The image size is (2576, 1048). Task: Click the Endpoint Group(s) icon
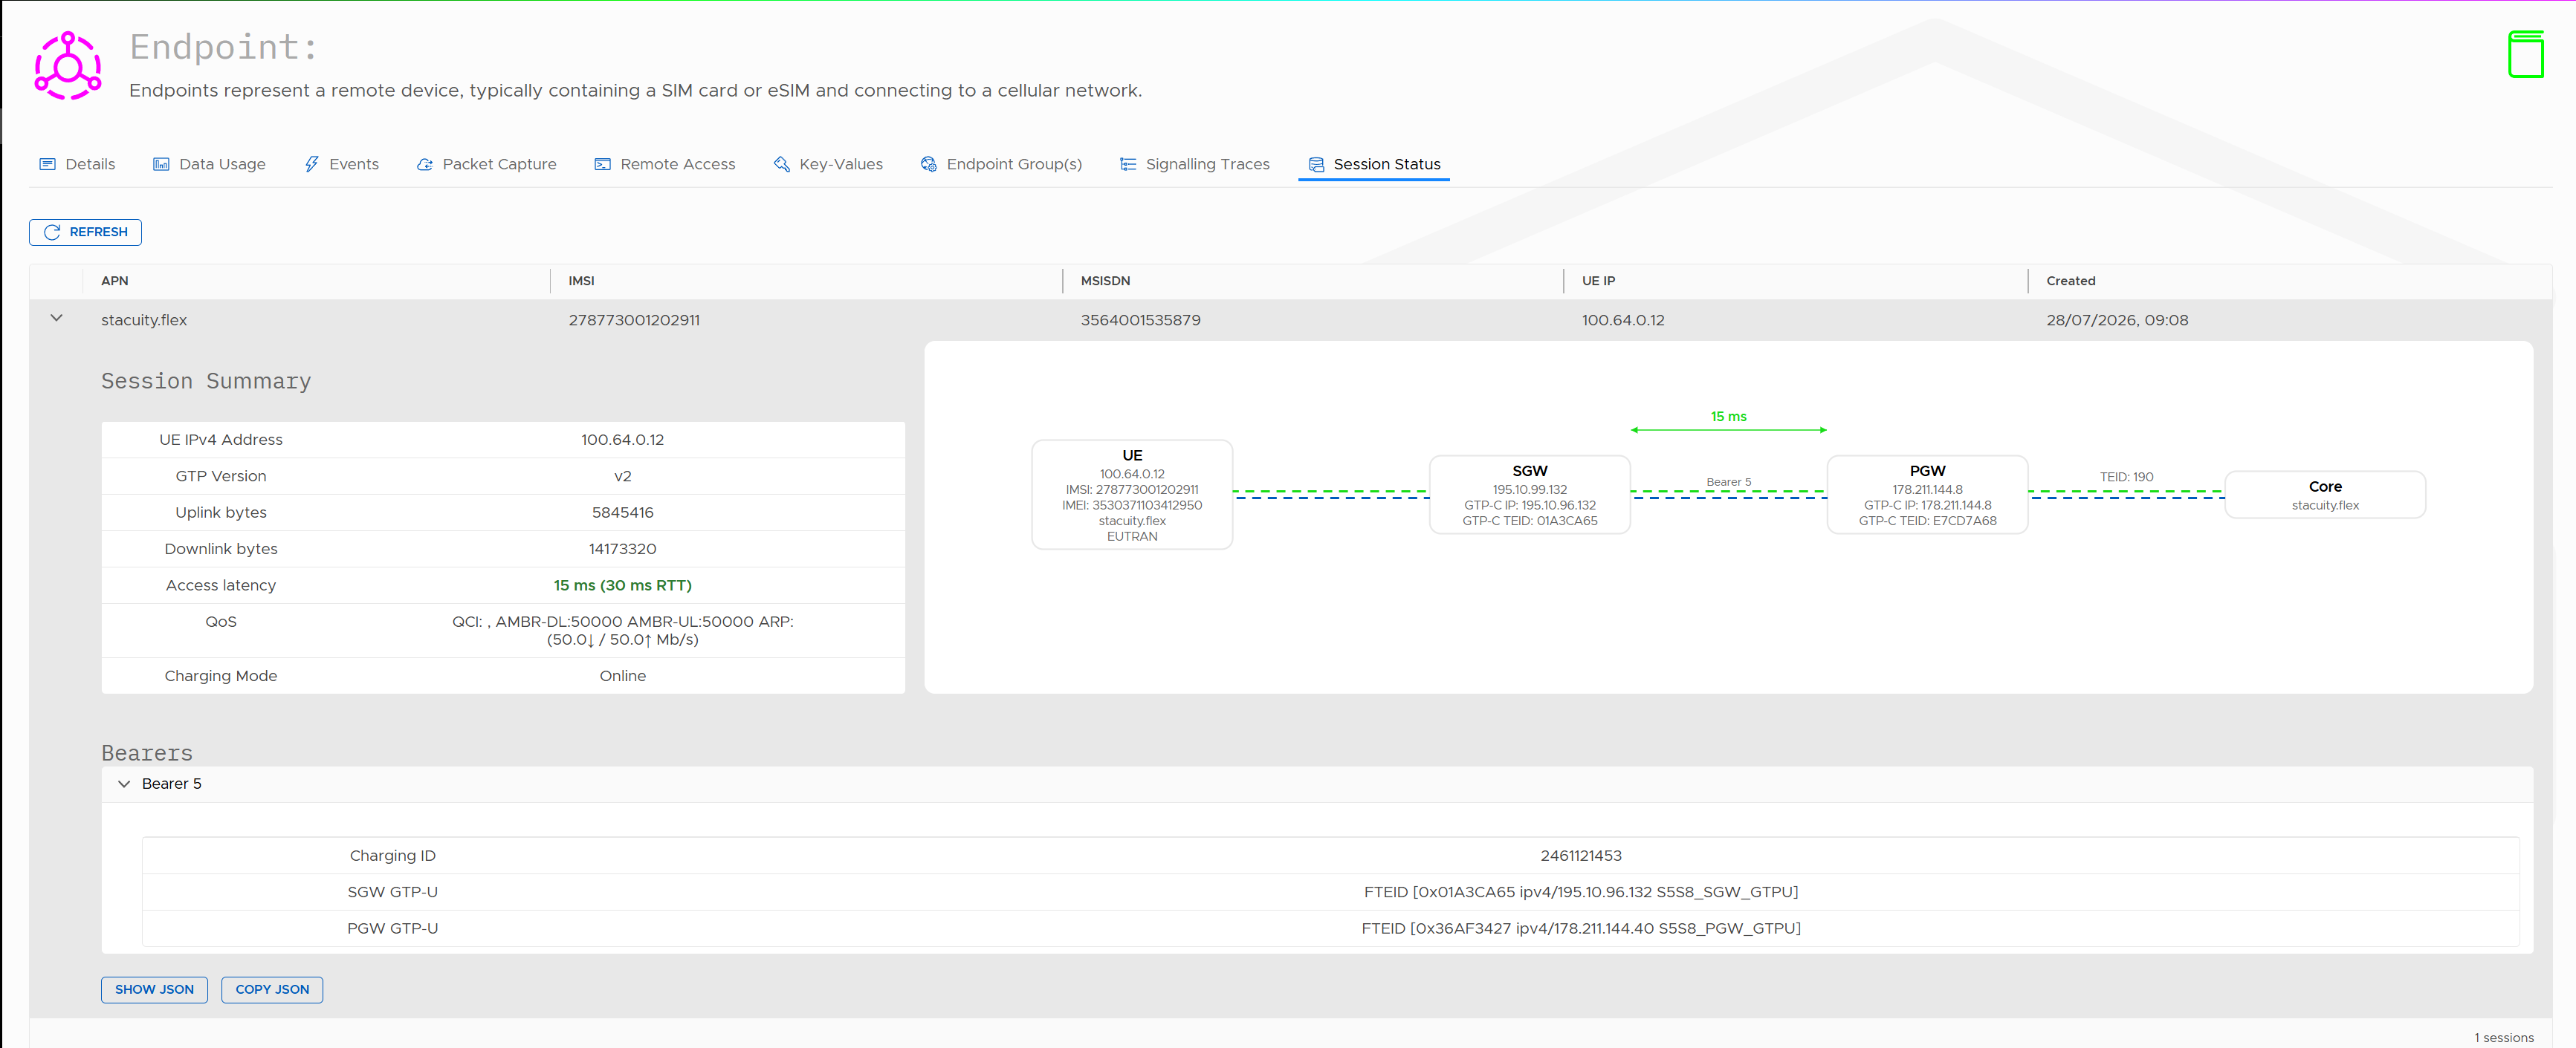[929, 164]
